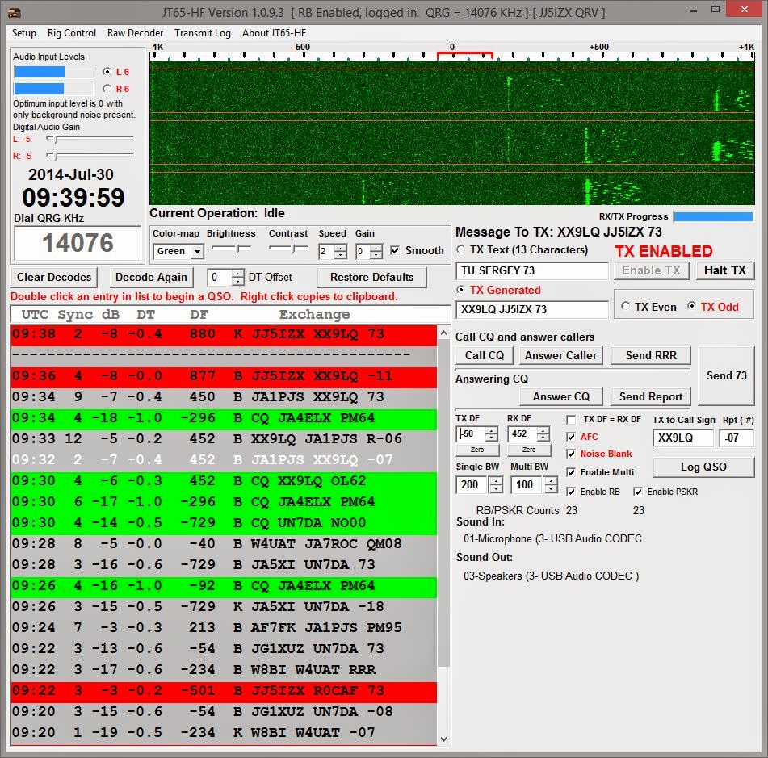Click the Zero button under RX DF
The image size is (768, 758).
point(529,450)
